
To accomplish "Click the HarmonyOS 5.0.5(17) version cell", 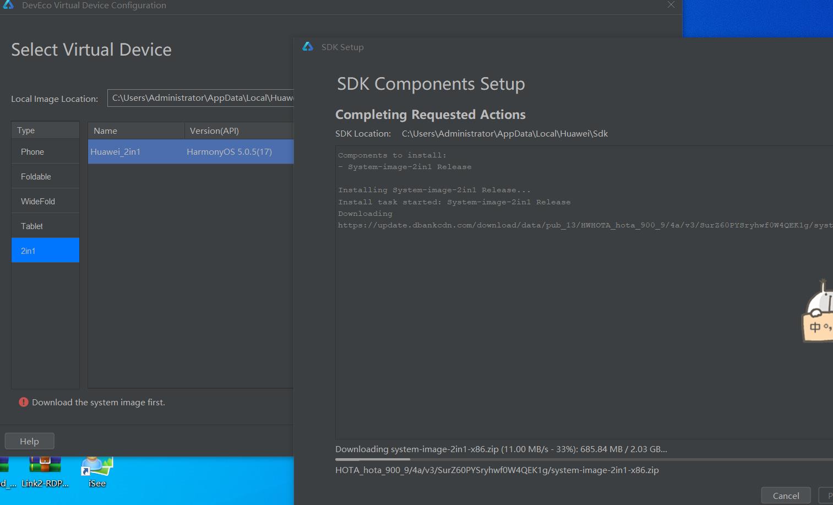I will [229, 151].
